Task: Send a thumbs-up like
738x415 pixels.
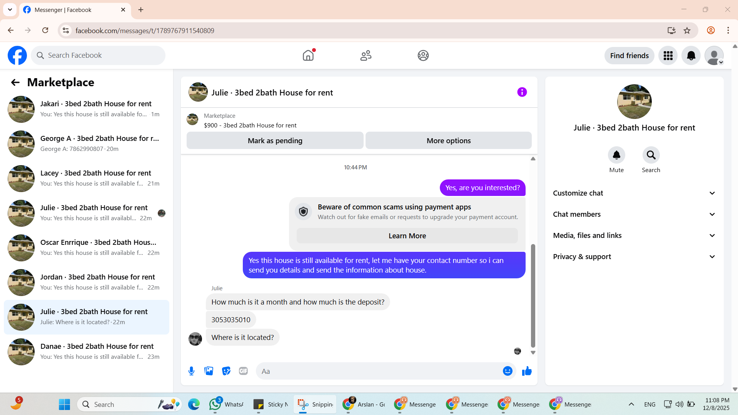Action: 527,371
